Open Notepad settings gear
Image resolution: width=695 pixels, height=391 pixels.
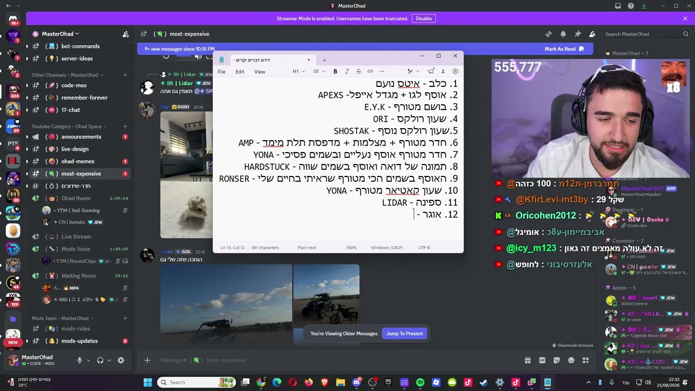(455, 72)
